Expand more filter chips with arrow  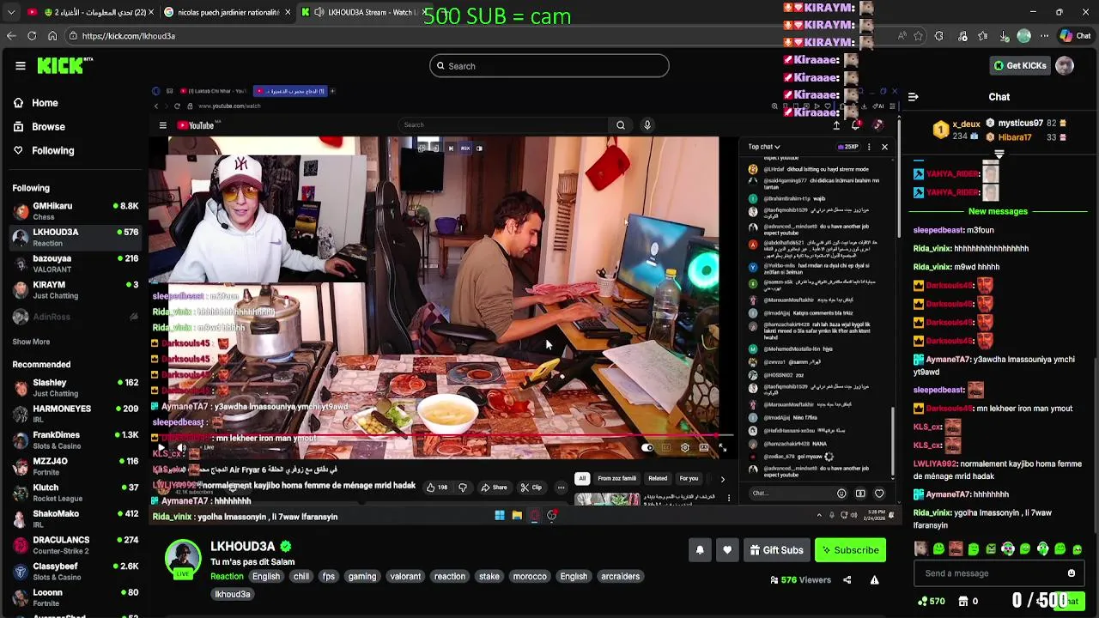[722, 479]
